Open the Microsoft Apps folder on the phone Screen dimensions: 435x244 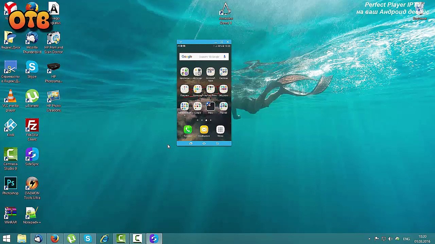coord(210,74)
